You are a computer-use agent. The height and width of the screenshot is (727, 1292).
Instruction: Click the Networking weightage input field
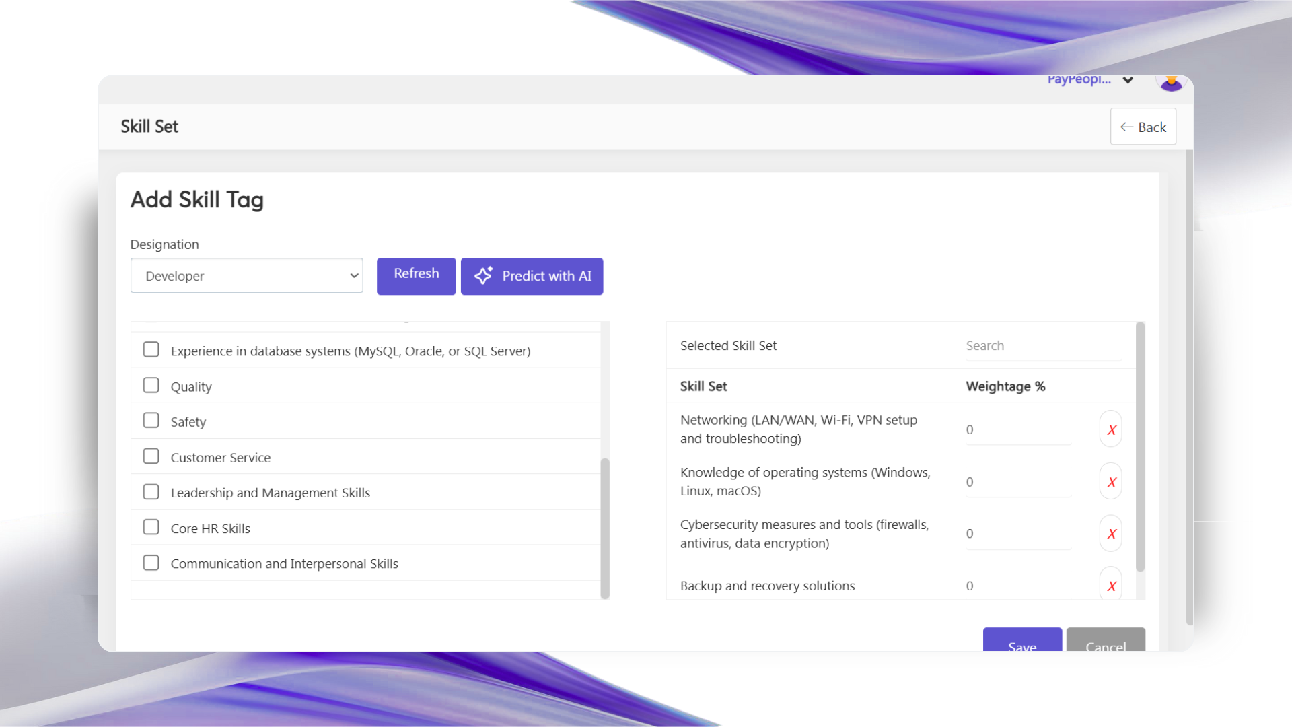pos(1017,430)
